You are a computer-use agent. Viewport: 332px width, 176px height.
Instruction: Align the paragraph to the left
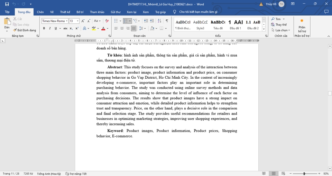click(x=116, y=28)
